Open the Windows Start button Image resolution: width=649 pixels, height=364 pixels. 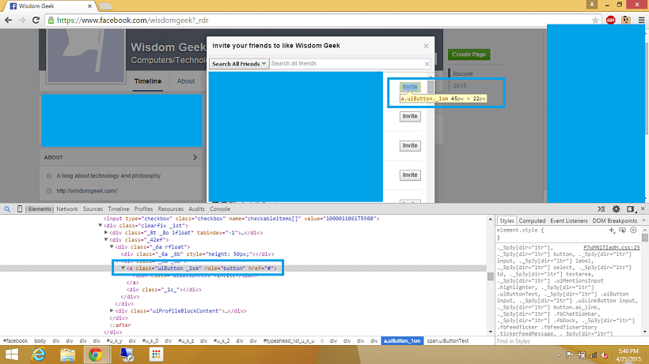point(12,355)
